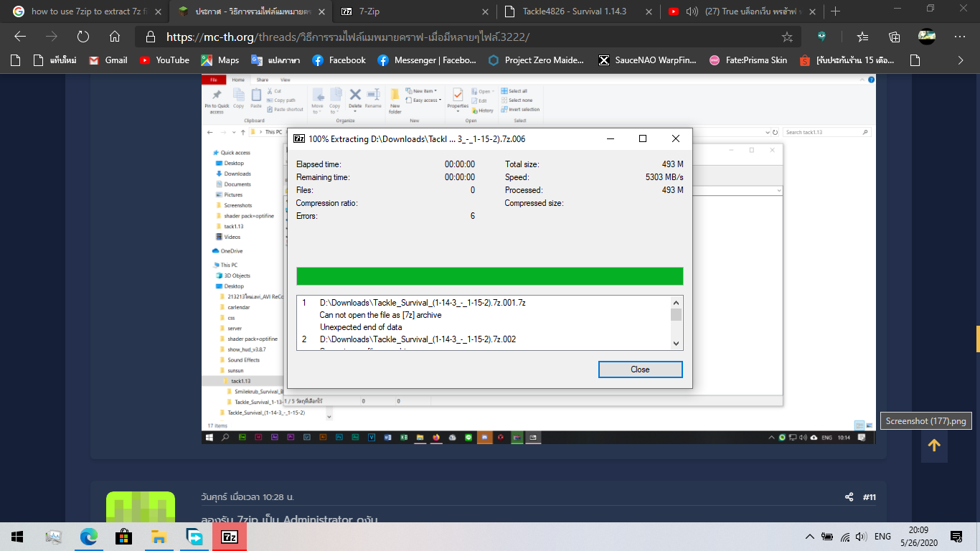This screenshot has height=551, width=980.
Task: Click the URL address bar field
Action: click(x=459, y=37)
